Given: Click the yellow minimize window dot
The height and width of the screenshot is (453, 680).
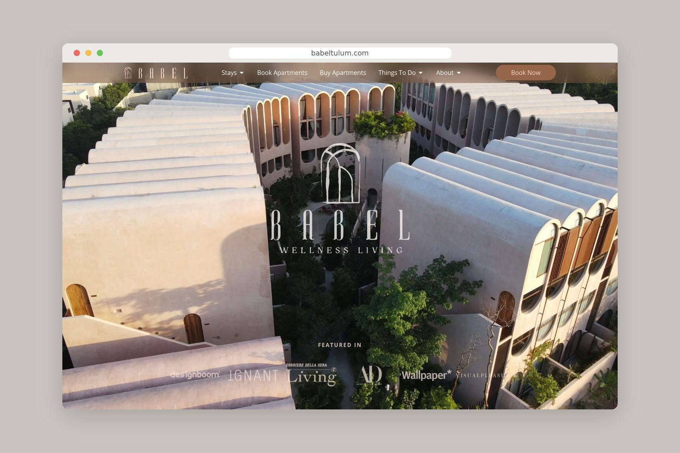Looking at the screenshot, I should tap(88, 53).
